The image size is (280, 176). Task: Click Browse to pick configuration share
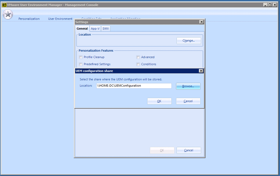coord(188,86)
